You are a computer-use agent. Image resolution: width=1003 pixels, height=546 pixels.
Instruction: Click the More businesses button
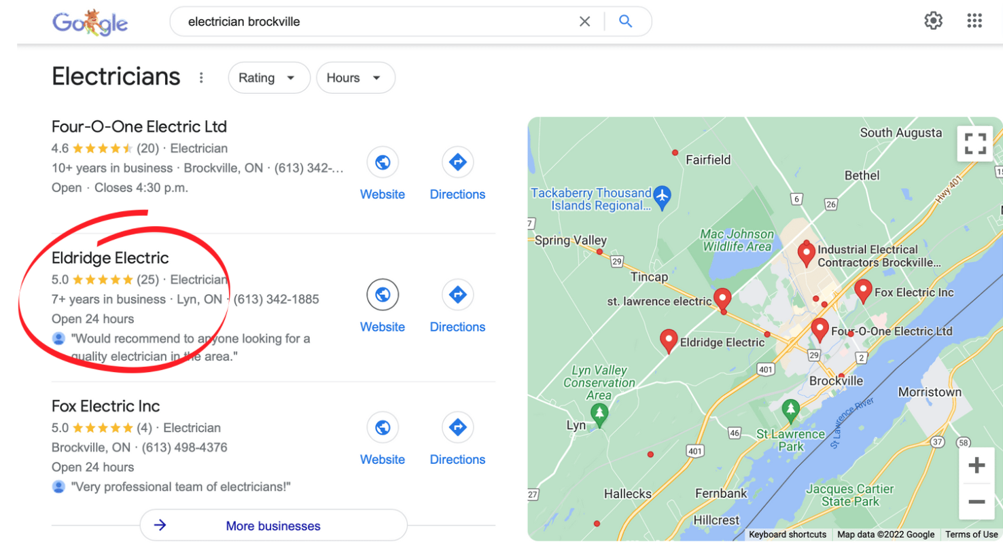pos(273,526)
